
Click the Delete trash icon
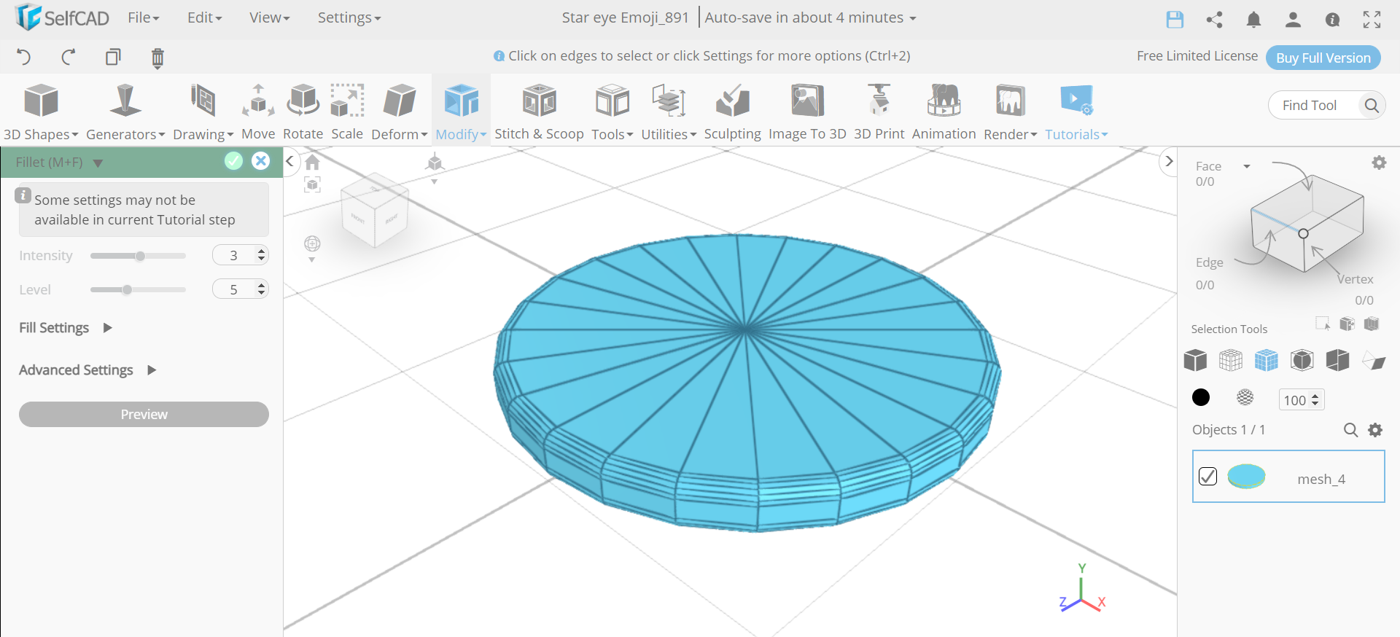point(157,58)
